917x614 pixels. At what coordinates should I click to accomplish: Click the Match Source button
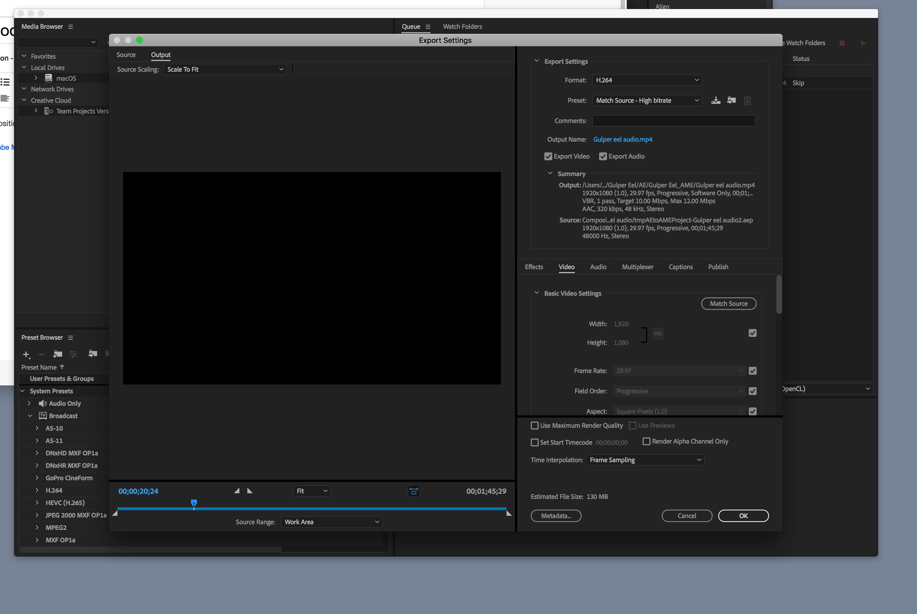729,304
